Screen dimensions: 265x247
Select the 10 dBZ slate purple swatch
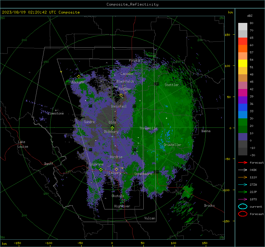pos(243,137)
